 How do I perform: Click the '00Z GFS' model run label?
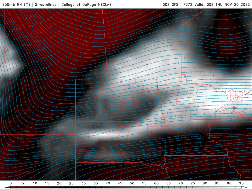[170, 4]
